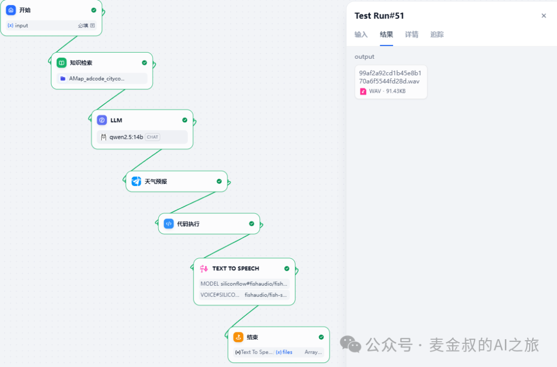
Task: Switch to the 追踪 tab
Action: coord(437,35)
